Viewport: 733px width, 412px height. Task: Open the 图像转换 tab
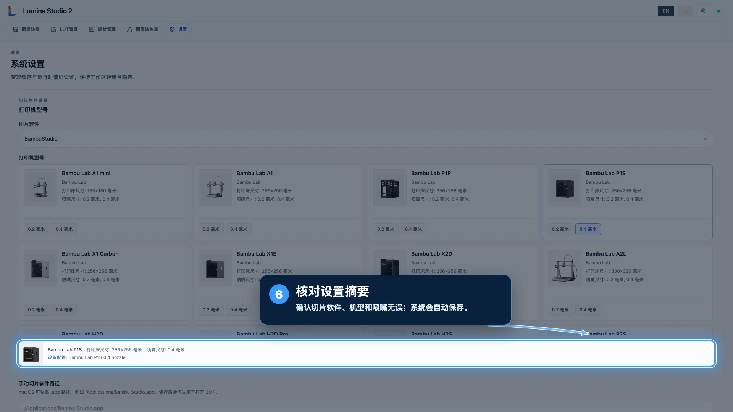[26, 29]
